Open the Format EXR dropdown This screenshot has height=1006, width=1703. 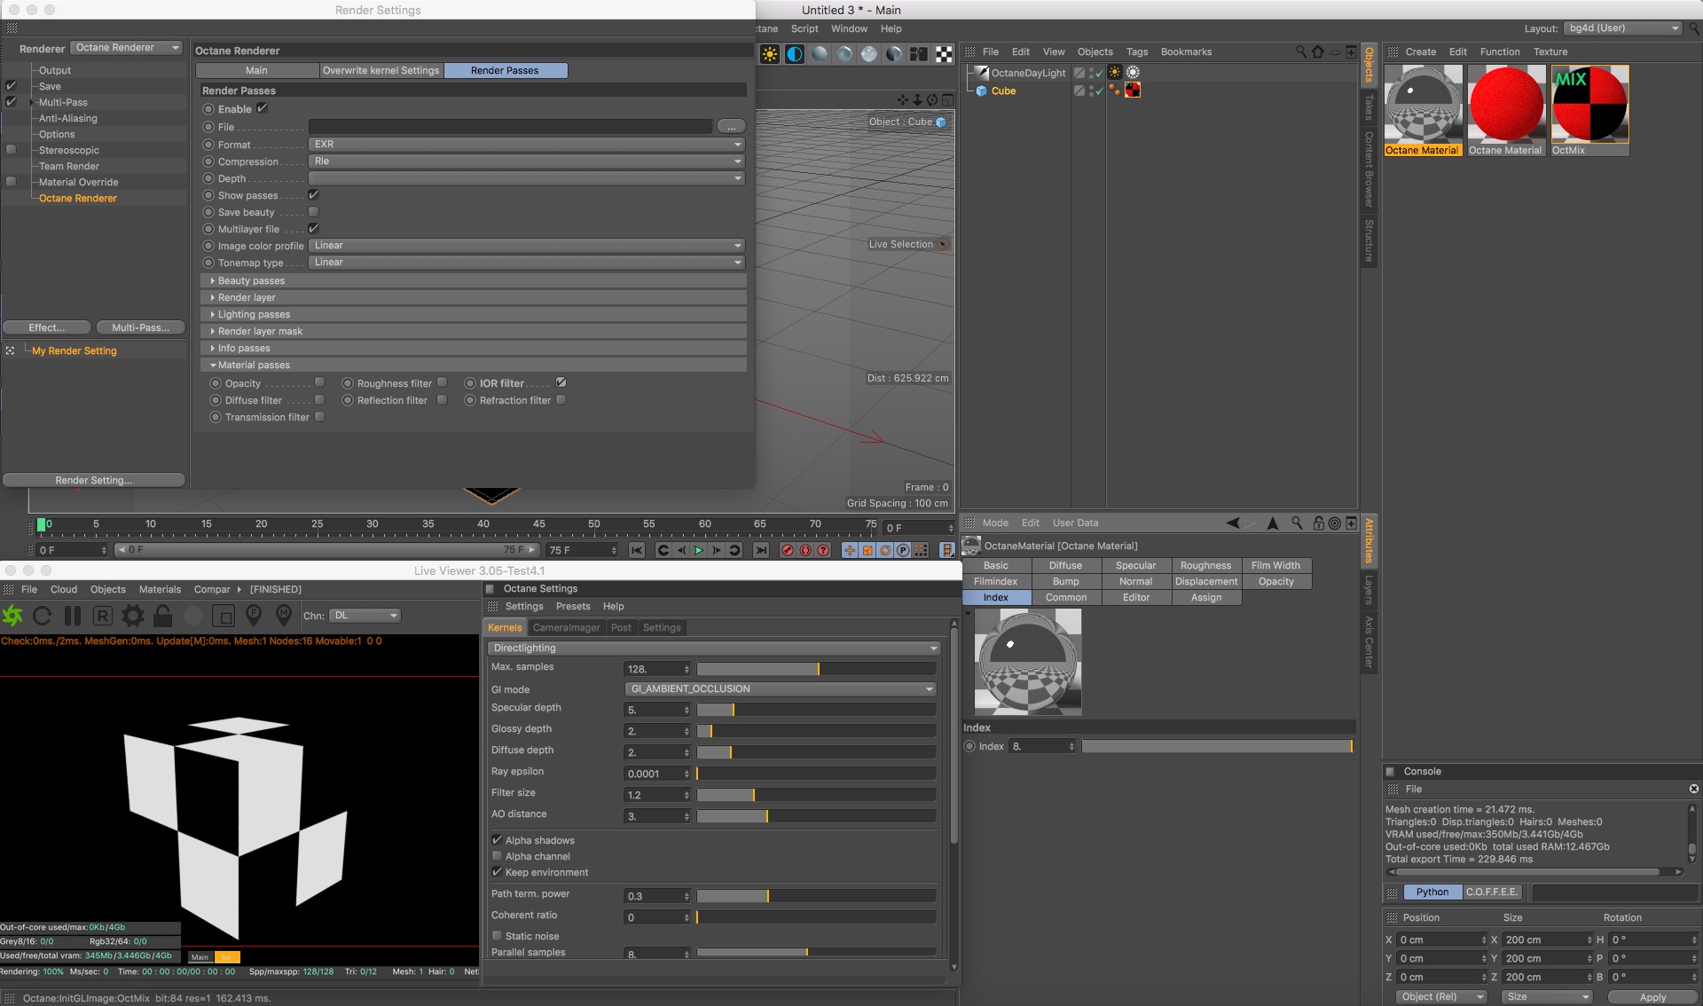pos(527,145)
